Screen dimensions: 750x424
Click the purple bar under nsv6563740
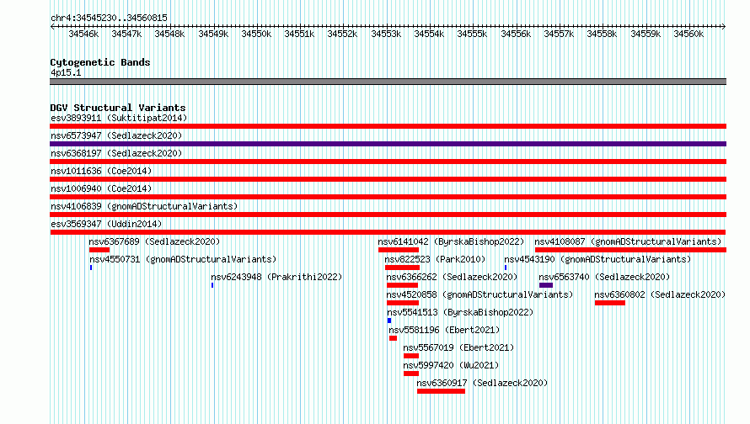tap(546, 285)
